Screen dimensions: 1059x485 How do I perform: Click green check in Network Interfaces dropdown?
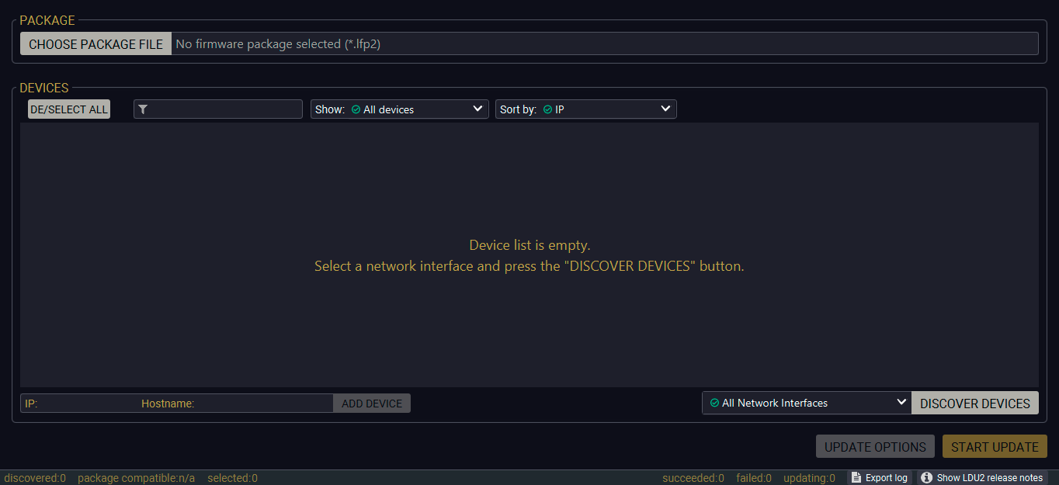coord(714,403)
